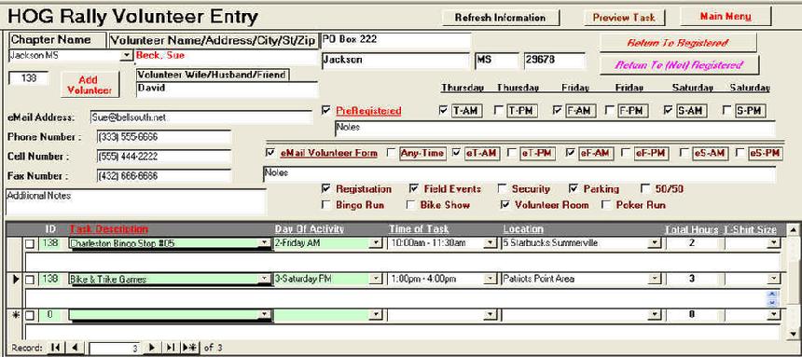Click the Day Of Activity column header

point(310,229)
